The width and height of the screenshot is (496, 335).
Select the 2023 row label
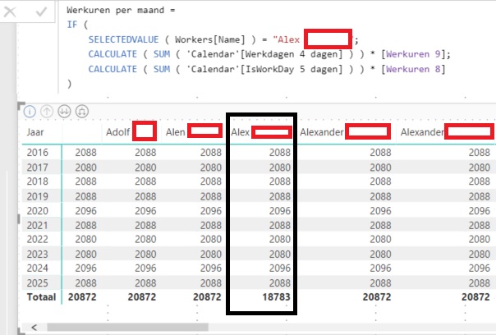tap(37, 254)
